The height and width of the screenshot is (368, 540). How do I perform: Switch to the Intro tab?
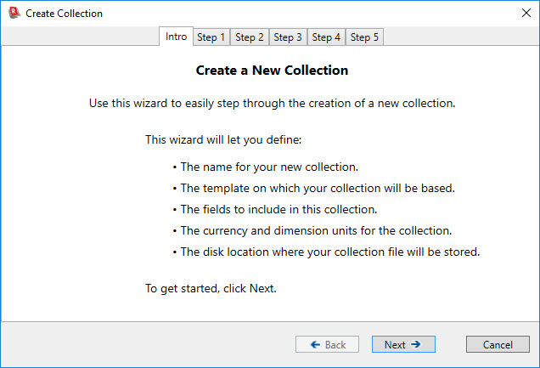pyautogui.click(x=176, y=37)
